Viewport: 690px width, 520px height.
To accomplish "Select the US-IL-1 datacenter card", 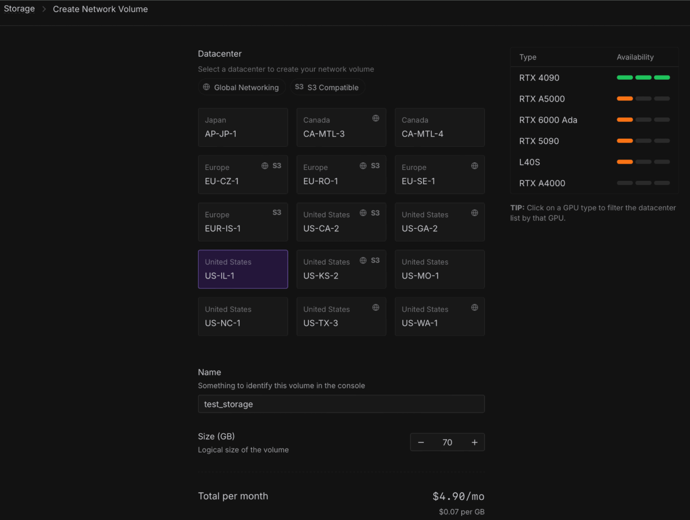I will [243, 269].
